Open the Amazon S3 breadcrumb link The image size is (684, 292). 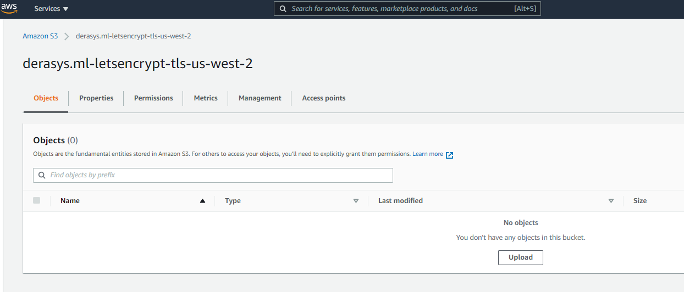coord(40,36)
